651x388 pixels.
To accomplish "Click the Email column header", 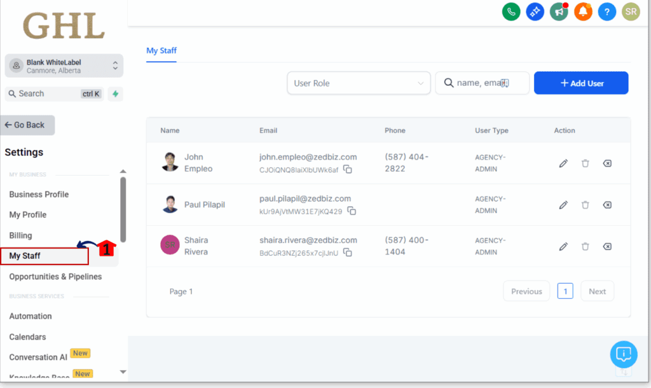I will point(268,130).
